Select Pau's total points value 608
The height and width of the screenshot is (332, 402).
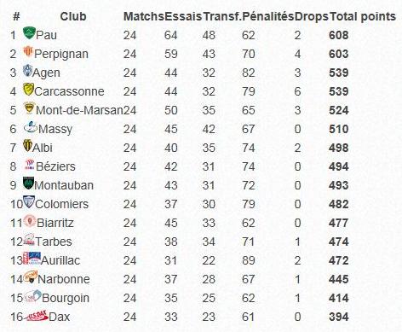tap(339, 35)
